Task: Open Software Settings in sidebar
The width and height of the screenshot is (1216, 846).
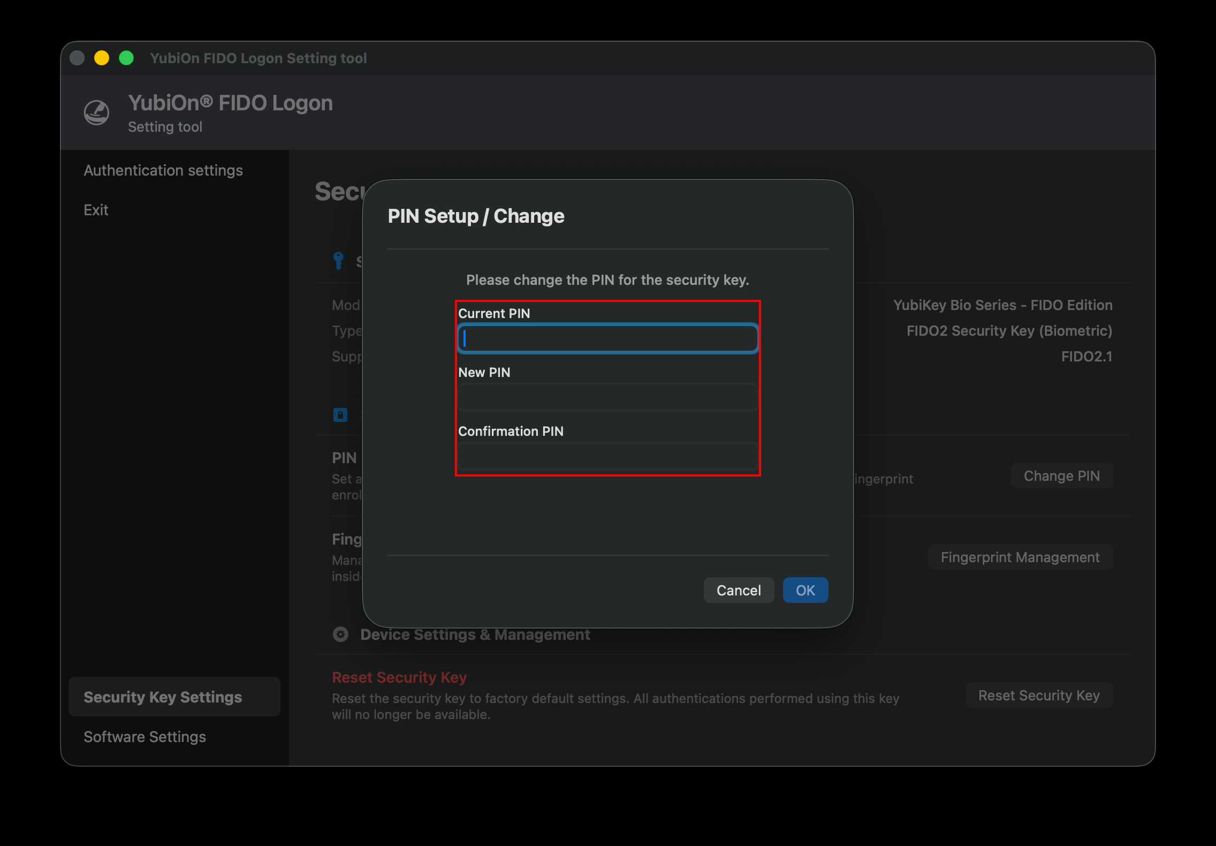Action: coord(145,737)
